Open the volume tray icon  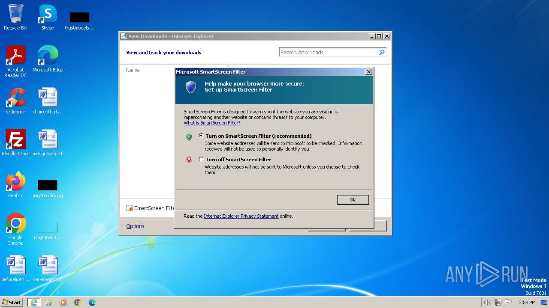click(x=487, y=302)
